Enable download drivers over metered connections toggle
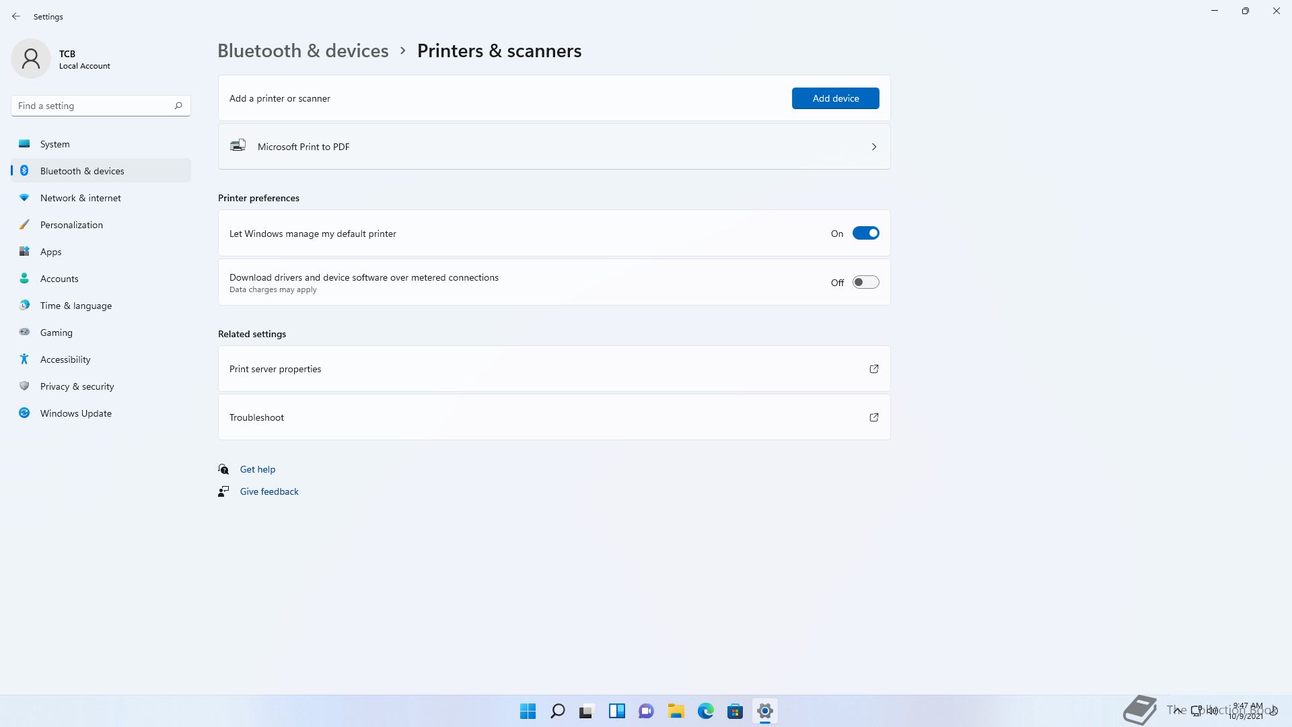This screenshot has width=1292, height=727. click(865, 282)
